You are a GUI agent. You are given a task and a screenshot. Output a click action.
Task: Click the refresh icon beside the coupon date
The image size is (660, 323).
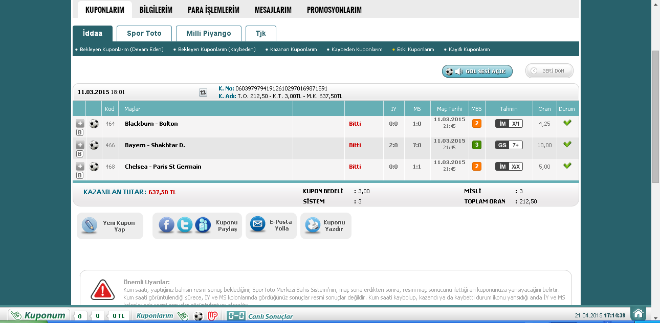pos(203,93)
